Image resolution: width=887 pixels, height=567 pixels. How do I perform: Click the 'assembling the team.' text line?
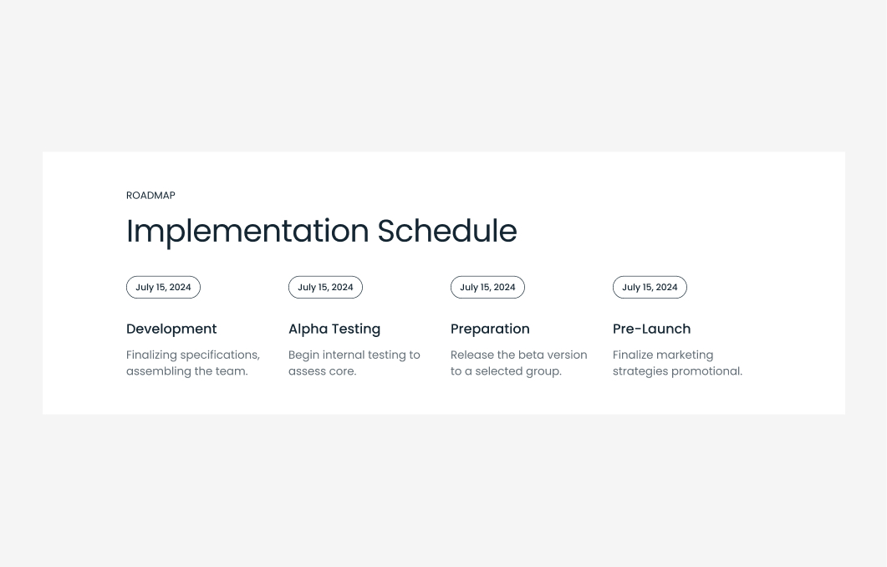coord(186,371)
